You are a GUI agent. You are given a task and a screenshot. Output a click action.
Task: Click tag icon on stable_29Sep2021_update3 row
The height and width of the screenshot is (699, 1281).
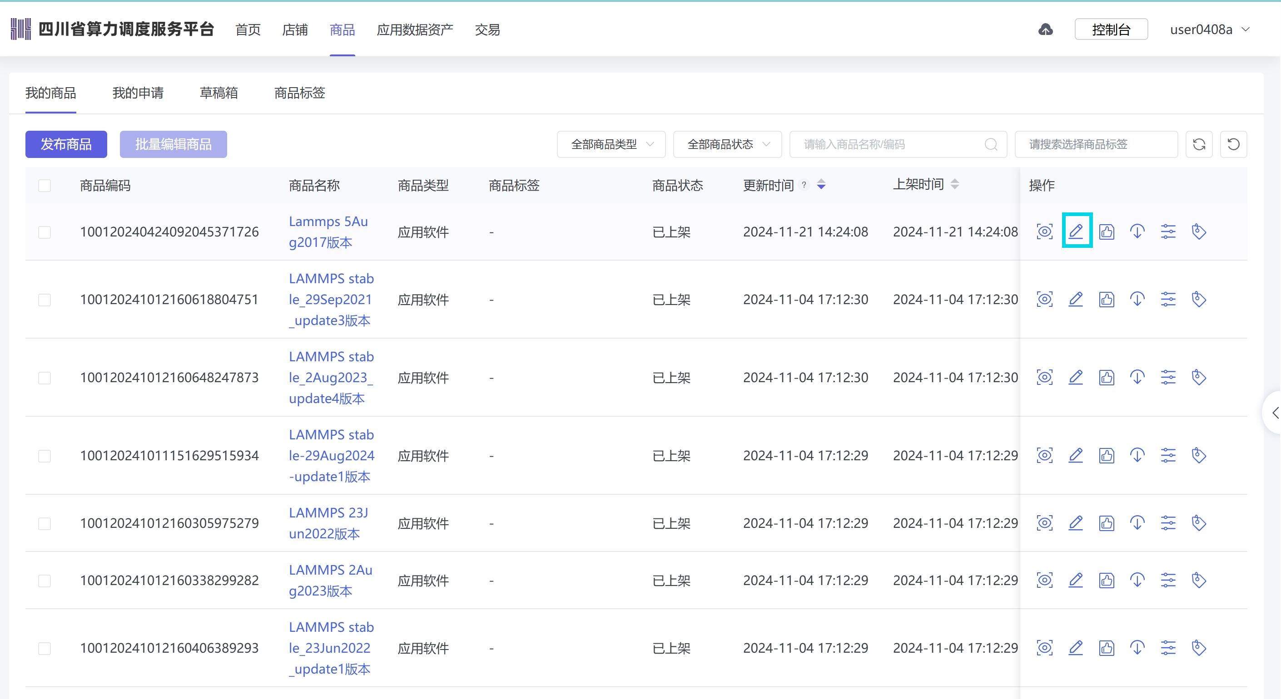1199,299
